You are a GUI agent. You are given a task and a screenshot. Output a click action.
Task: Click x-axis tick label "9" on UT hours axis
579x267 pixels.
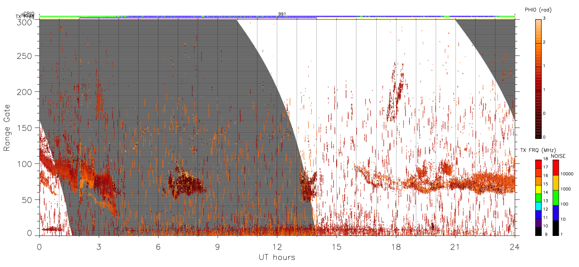(x=217, y=246)
